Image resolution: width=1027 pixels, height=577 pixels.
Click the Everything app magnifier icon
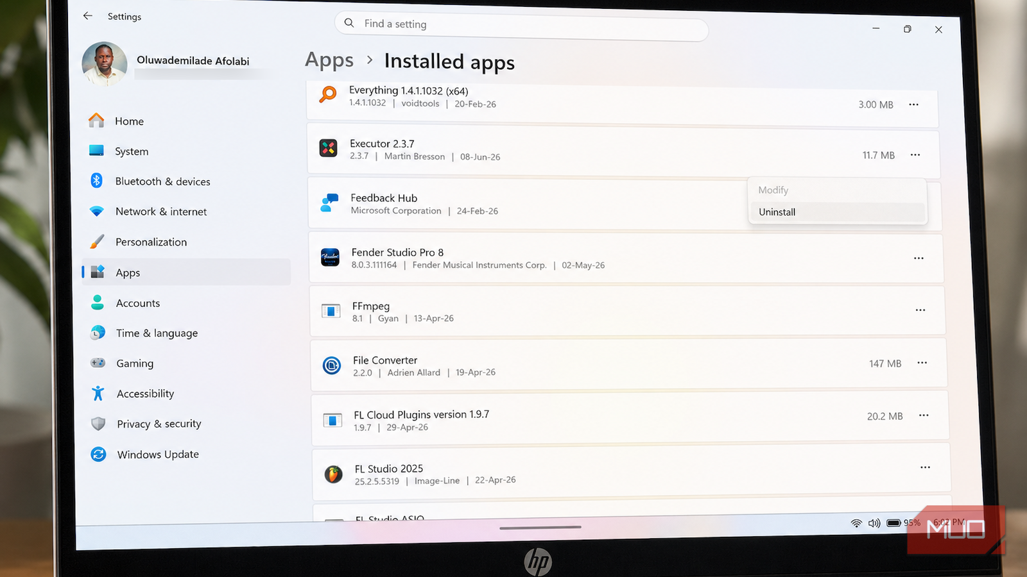(328, 95)
